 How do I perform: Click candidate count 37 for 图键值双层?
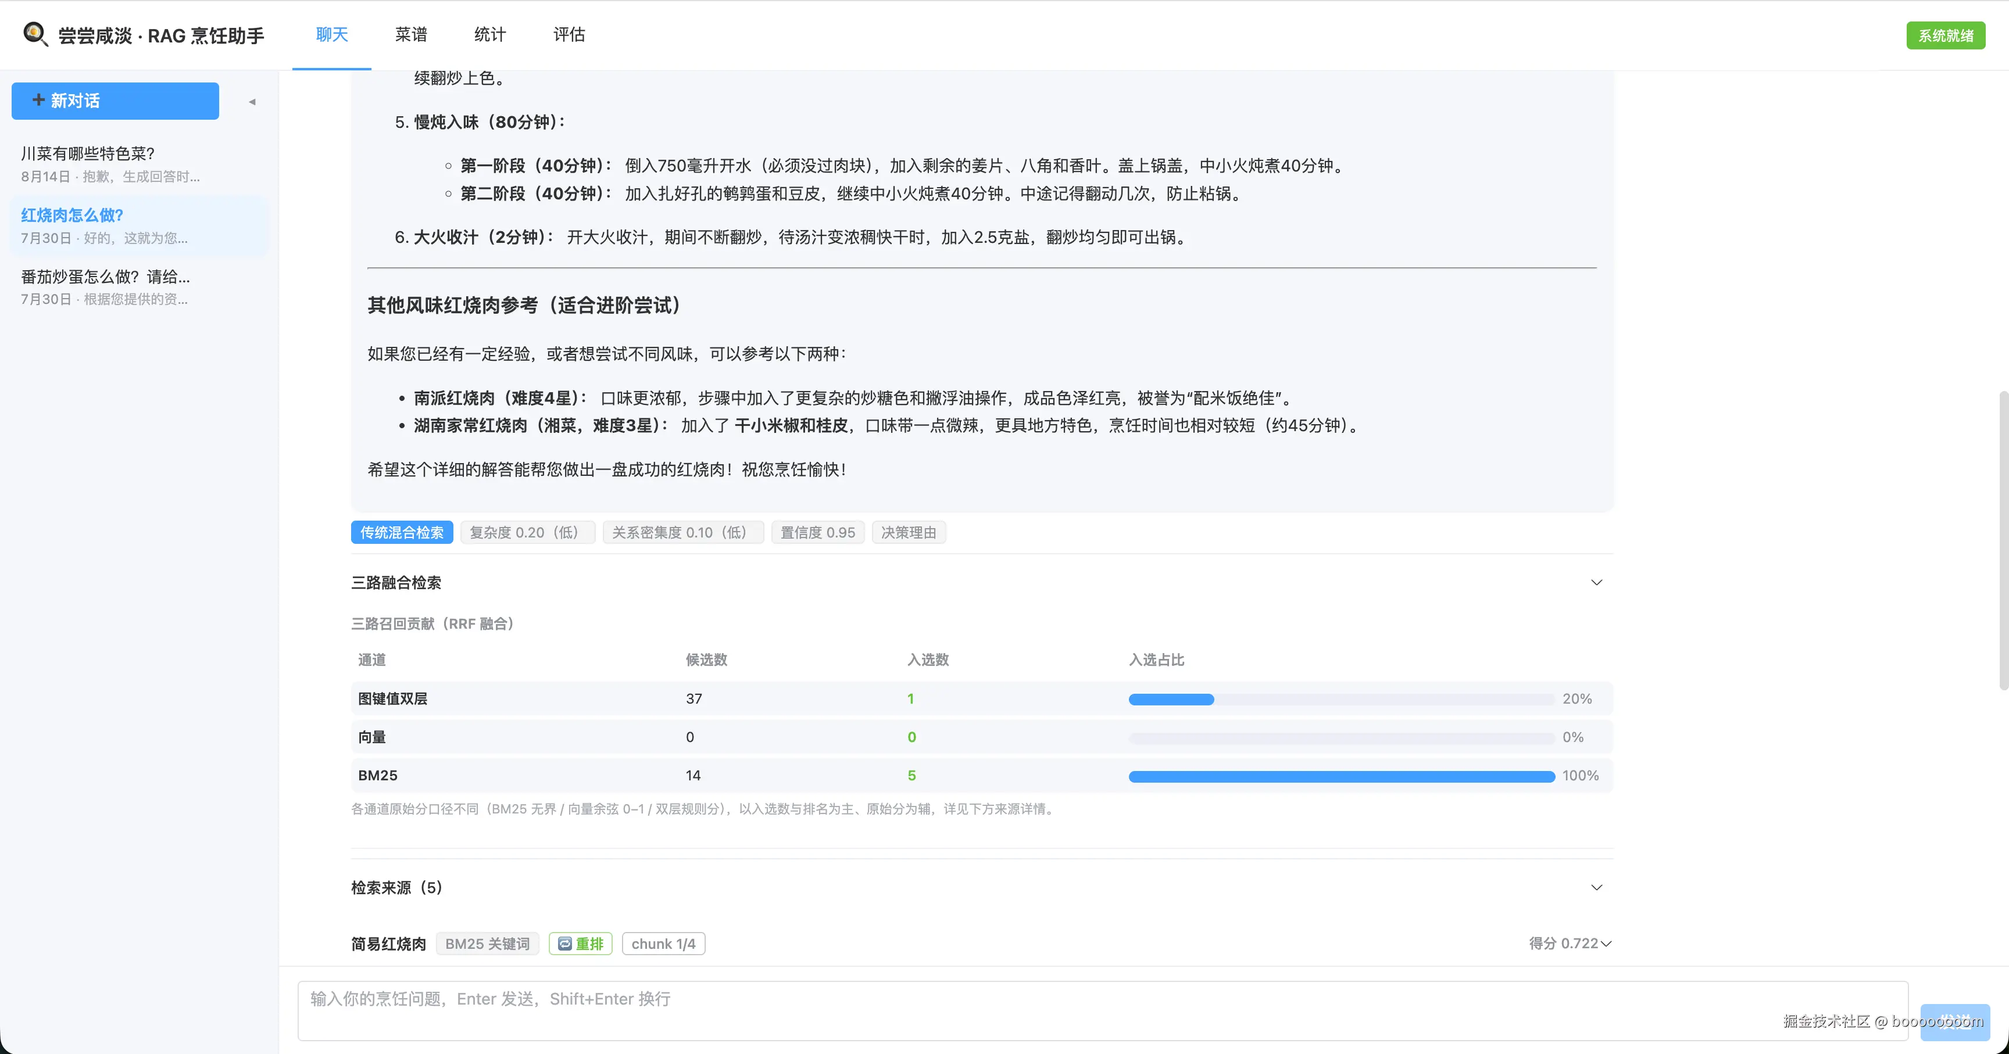click(694, 698)
